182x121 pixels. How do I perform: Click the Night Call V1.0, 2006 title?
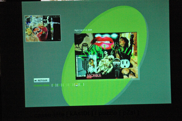tap(84, 30)
